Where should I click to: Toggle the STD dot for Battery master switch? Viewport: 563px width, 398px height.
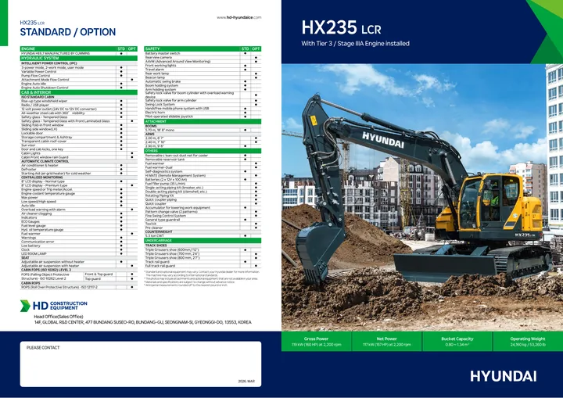coord(246,53)
